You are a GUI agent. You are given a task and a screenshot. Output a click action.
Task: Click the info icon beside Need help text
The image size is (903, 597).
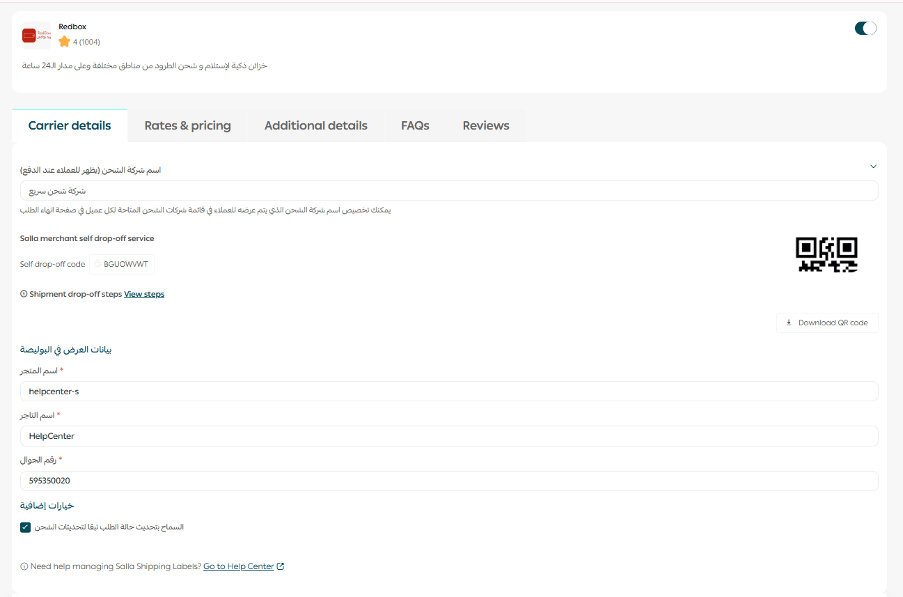[x=24, y=567]
